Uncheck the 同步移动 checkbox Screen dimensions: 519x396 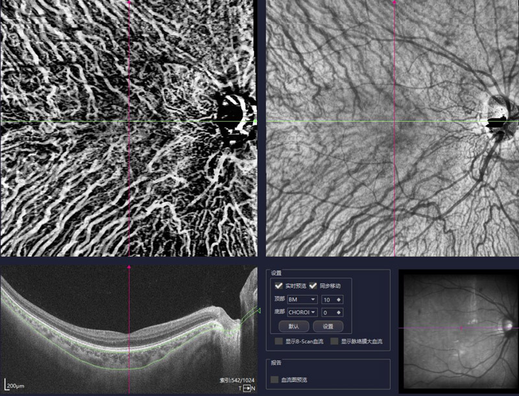click(313, 285)
